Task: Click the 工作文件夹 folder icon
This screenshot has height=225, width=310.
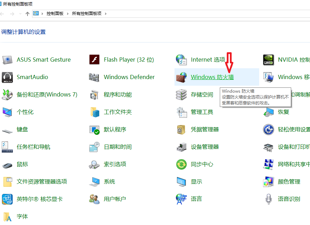Action: click(x=95, y=112)
